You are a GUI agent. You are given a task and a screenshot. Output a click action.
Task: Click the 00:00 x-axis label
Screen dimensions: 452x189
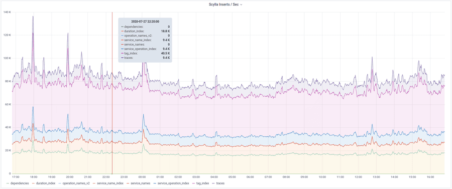click(x=142, y=177)
